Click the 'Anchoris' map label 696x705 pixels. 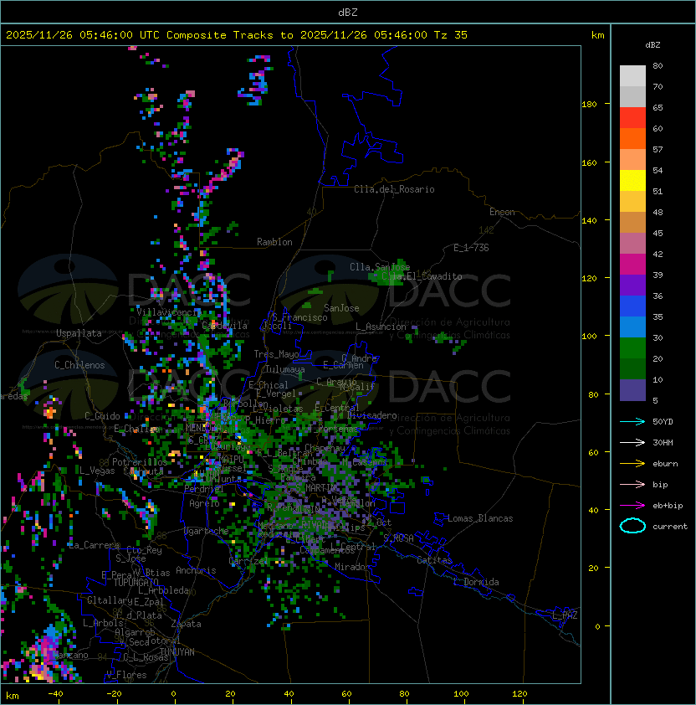click(x=196, y=570)
